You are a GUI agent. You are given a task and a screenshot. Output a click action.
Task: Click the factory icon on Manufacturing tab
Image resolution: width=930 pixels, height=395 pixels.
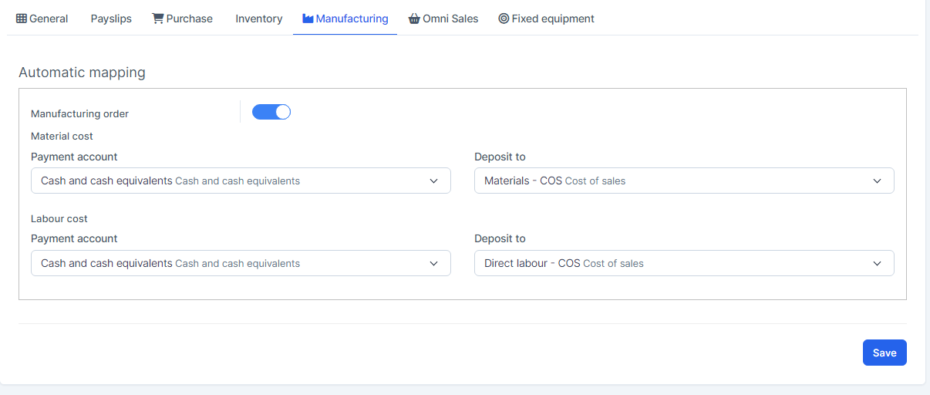(308, 19)
